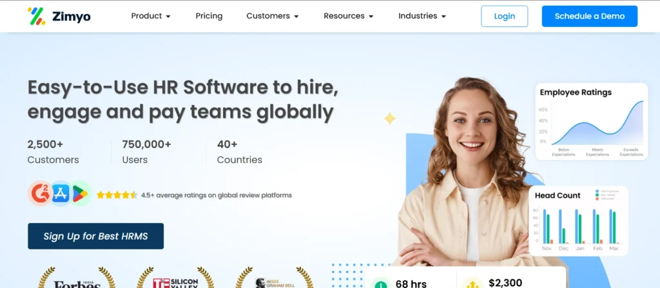Click the green clock icon beside 68 hrs
Viewport: 660px width, 288px height.
[x=380, y=283]
